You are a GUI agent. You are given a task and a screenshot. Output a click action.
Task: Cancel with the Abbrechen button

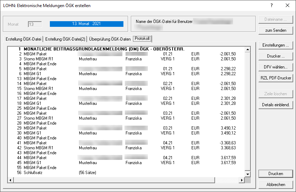coord(275,185)
